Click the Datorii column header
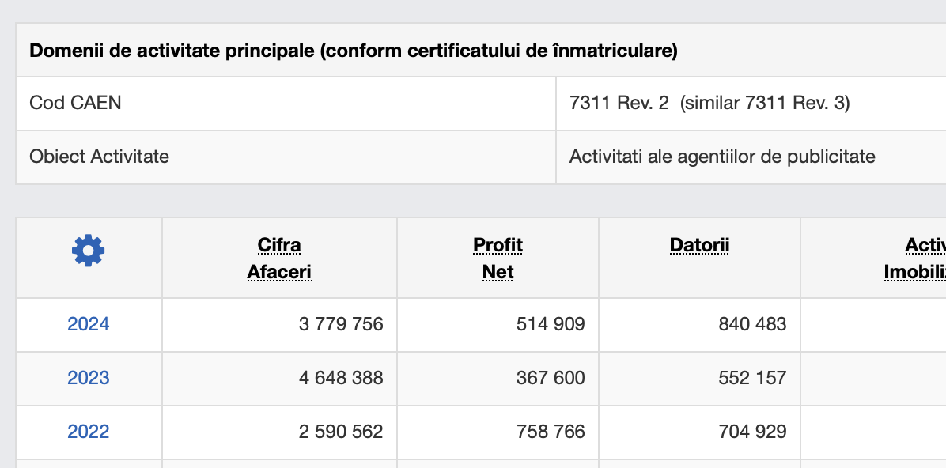The height and width of the screenshot is (468, 946). tap(699, 245)
